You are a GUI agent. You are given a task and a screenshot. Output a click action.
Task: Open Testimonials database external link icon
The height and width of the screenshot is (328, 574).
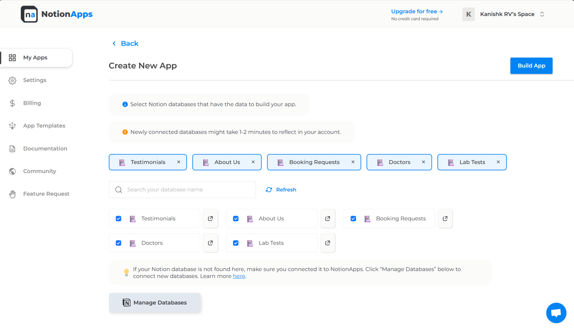point(211,219)
